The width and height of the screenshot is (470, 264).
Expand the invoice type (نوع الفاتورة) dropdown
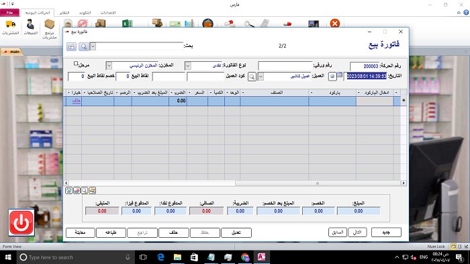[188, 66]
